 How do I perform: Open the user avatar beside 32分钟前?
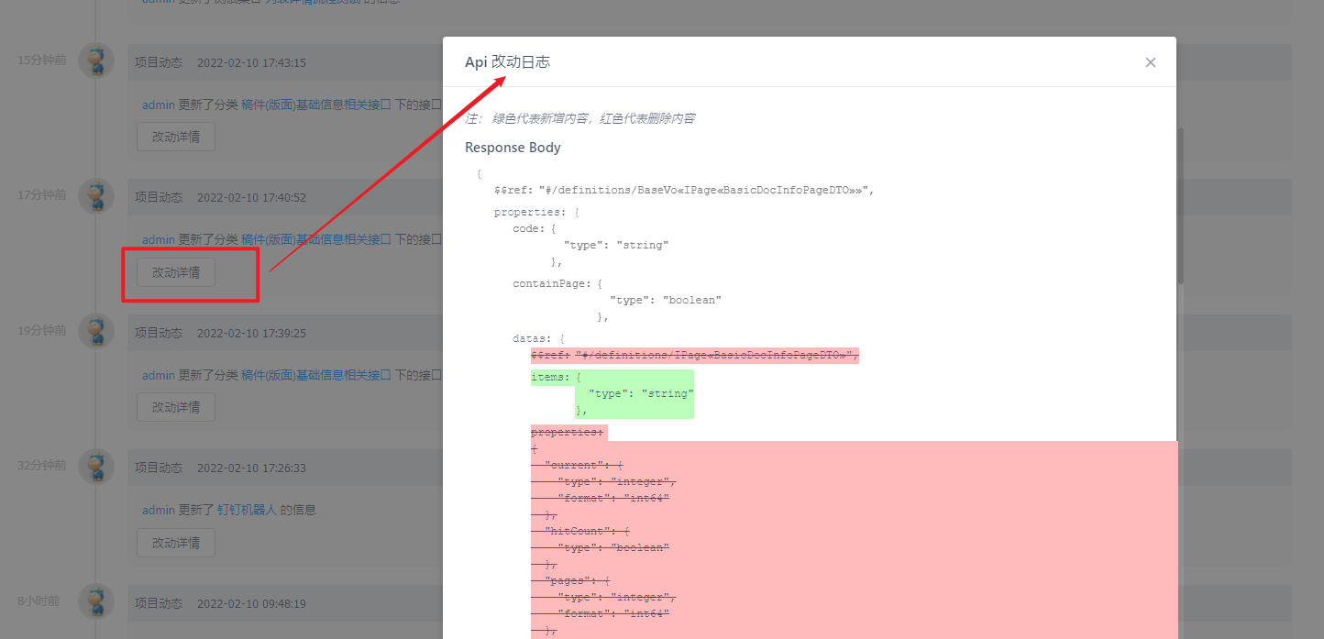click(96, 466)
